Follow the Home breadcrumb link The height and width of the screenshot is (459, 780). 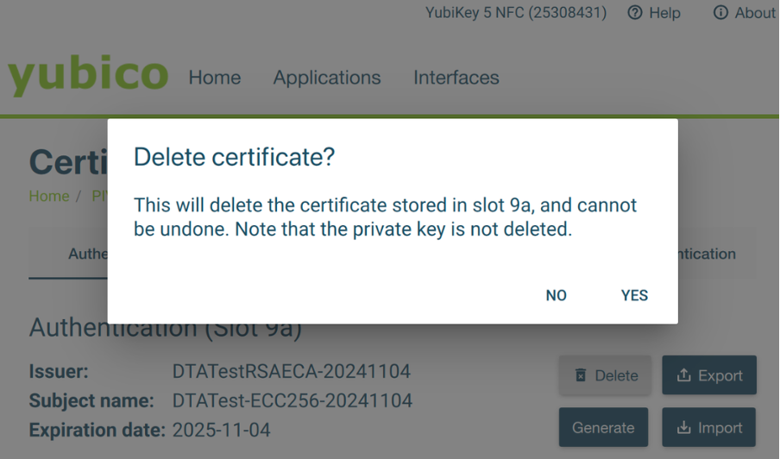click(x=49, y=196)
